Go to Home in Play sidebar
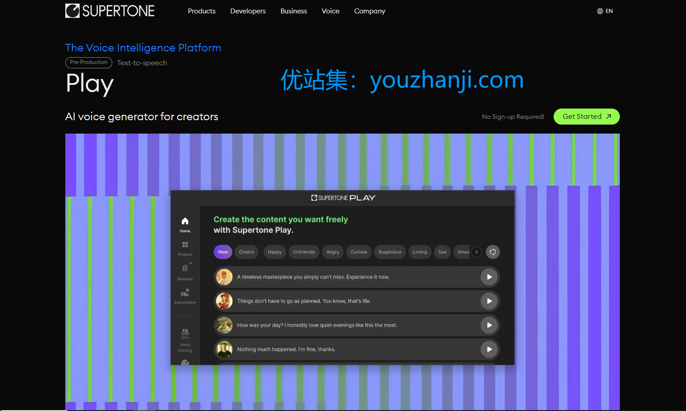 (185, 225)
